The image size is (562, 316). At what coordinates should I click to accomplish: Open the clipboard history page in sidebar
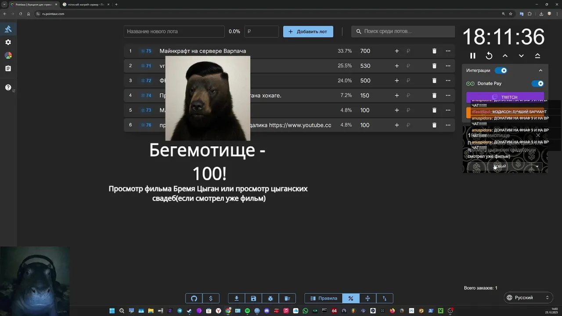pos(8,68)
